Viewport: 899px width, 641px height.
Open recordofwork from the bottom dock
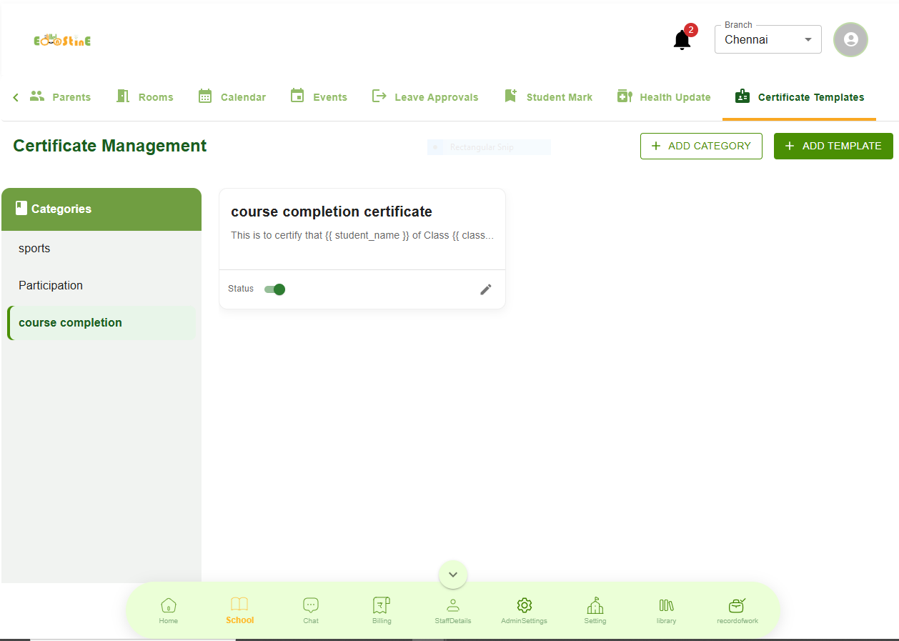[737, 611]
